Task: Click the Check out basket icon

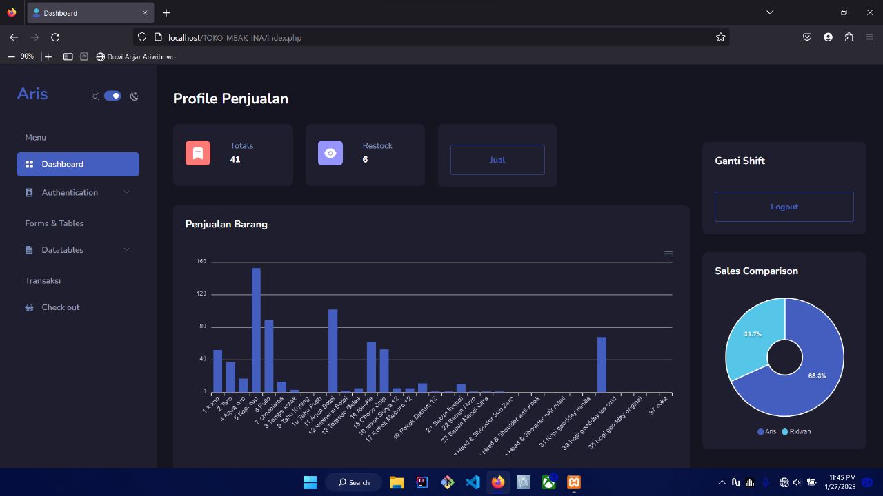Action: [x=29, y=308]
